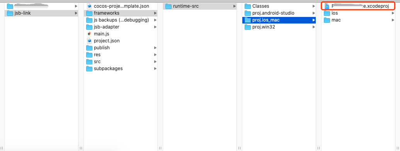400x151 pixels.
Task: Click the jsb-adapter folder icon
Action: click(x=89, y=27)
